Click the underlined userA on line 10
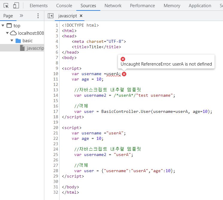Screen dimensions: 223x200 point(112,74)
